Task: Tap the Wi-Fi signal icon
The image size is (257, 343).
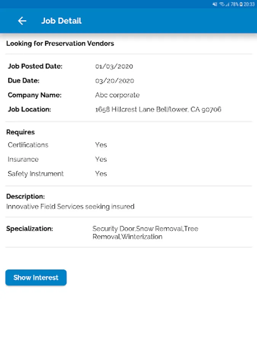Action: point(222,4)
